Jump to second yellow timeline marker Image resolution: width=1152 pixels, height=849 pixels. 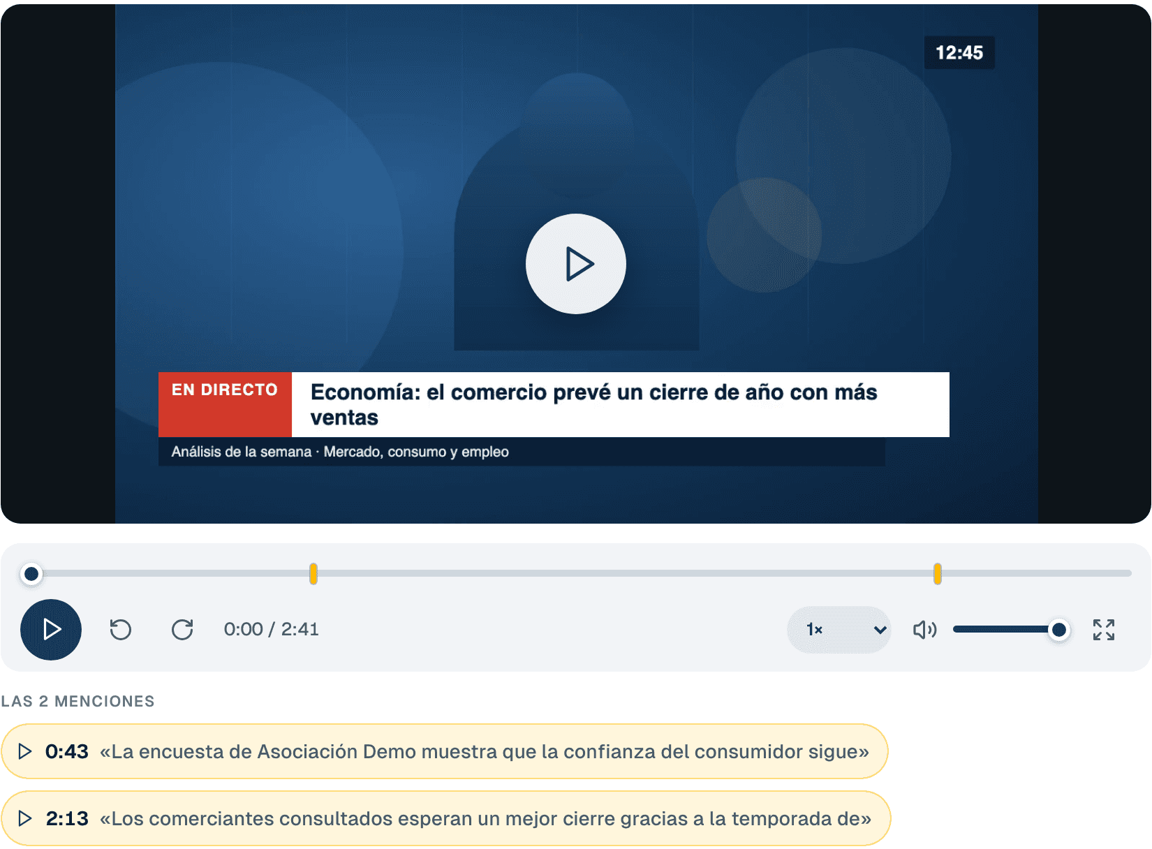[x=937, y=574]
